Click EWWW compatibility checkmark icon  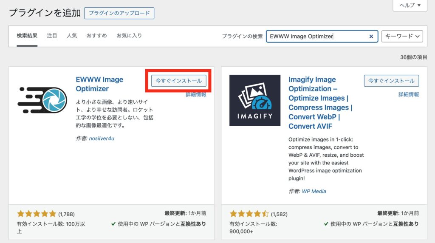(x=113, y=224)
